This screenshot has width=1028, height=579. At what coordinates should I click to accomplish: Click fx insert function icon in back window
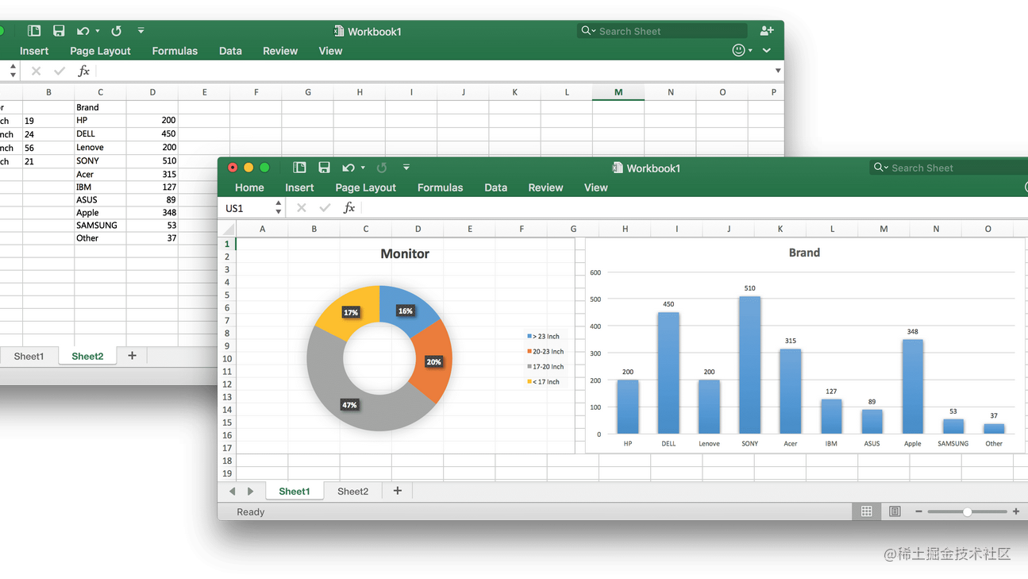[x=83, y=71]
